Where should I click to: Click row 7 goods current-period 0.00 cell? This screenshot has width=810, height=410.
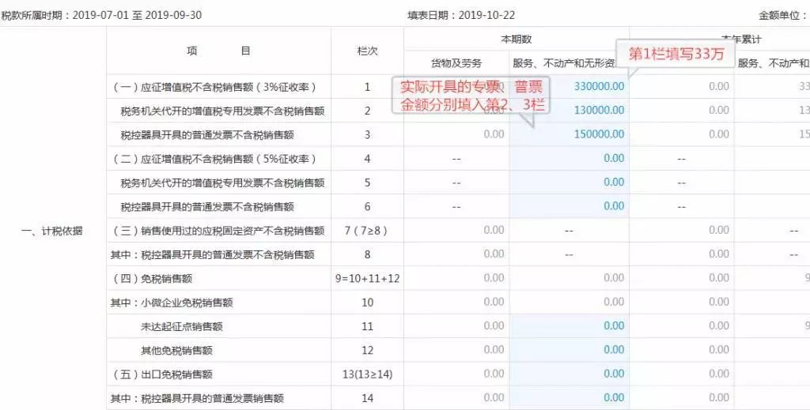(x=456, y=230)
